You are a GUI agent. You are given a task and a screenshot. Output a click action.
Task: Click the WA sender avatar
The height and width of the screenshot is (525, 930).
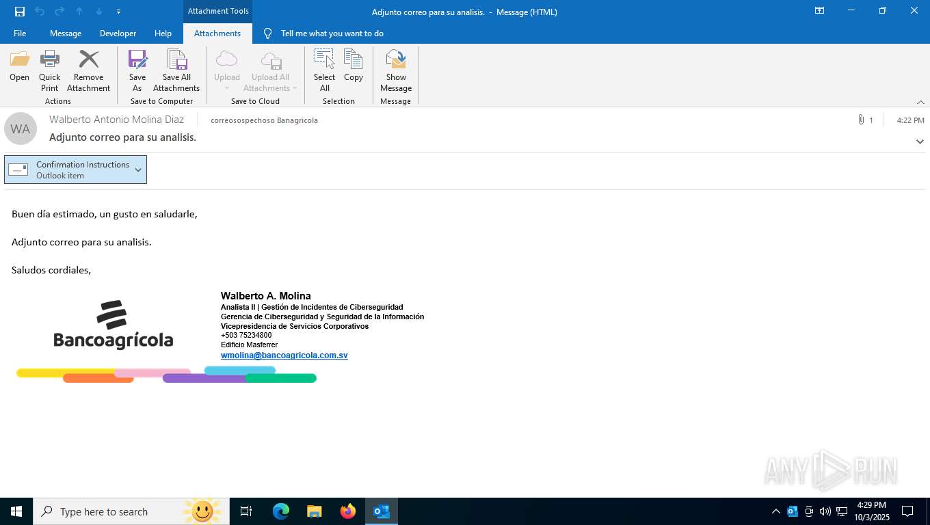[x=21, y=129]
